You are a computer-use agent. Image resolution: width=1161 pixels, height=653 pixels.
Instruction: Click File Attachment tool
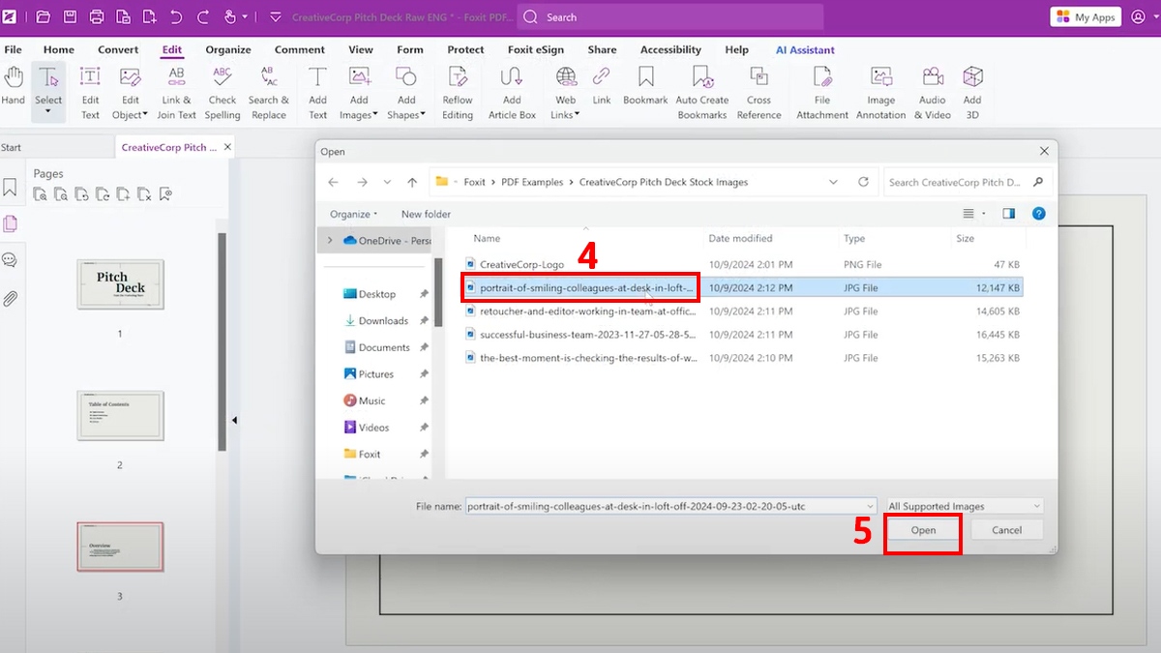pyautogui.click(x=822, y=94)
